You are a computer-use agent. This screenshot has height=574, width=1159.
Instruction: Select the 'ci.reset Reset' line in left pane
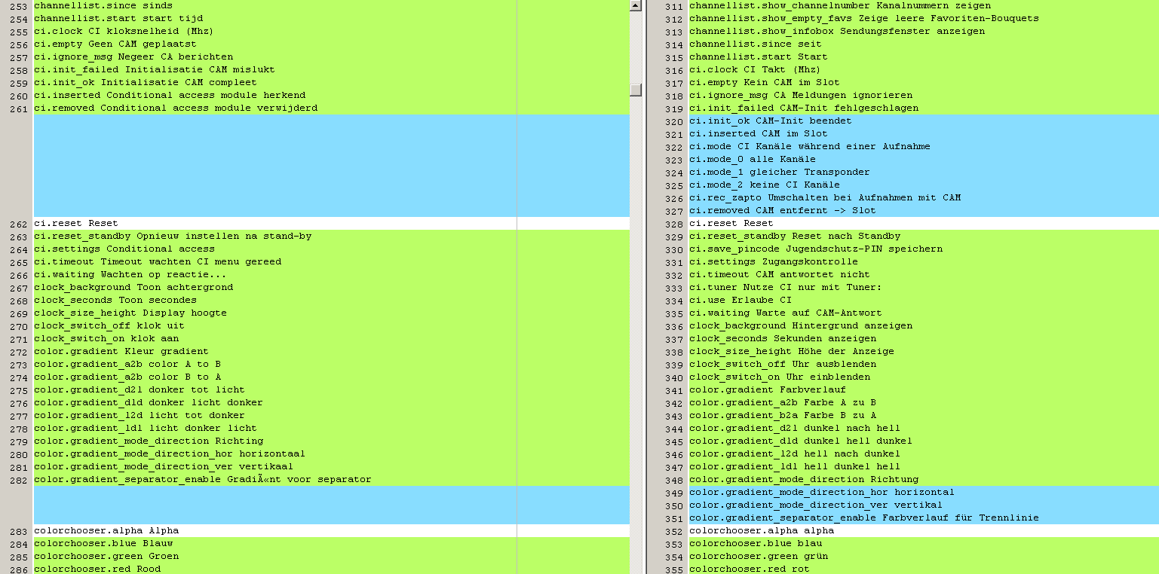pyautogui.click(x=76, y=224)
